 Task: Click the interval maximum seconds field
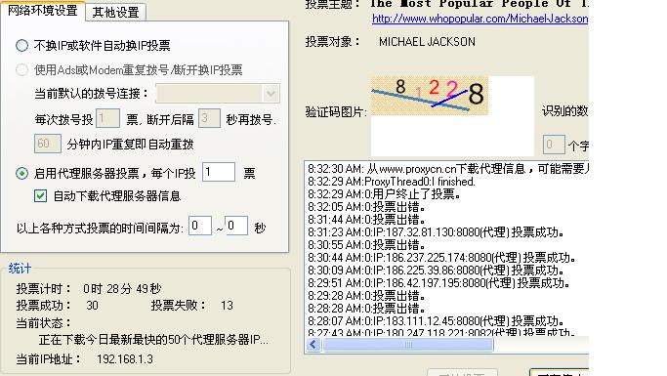click(236, 226)
